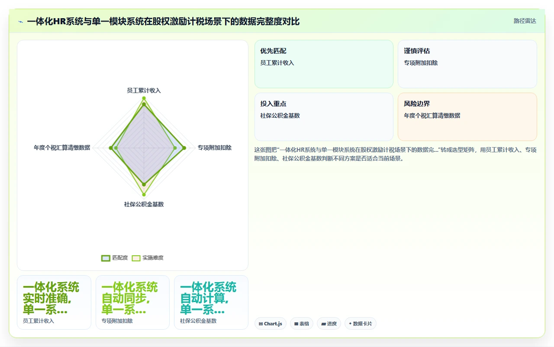
Task: Click the radar axis label 年度个税汇算清缴数据
Action: [62, 148]
